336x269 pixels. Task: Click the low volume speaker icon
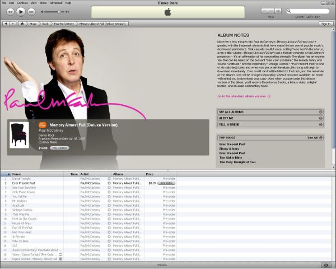tap(42, 12)
